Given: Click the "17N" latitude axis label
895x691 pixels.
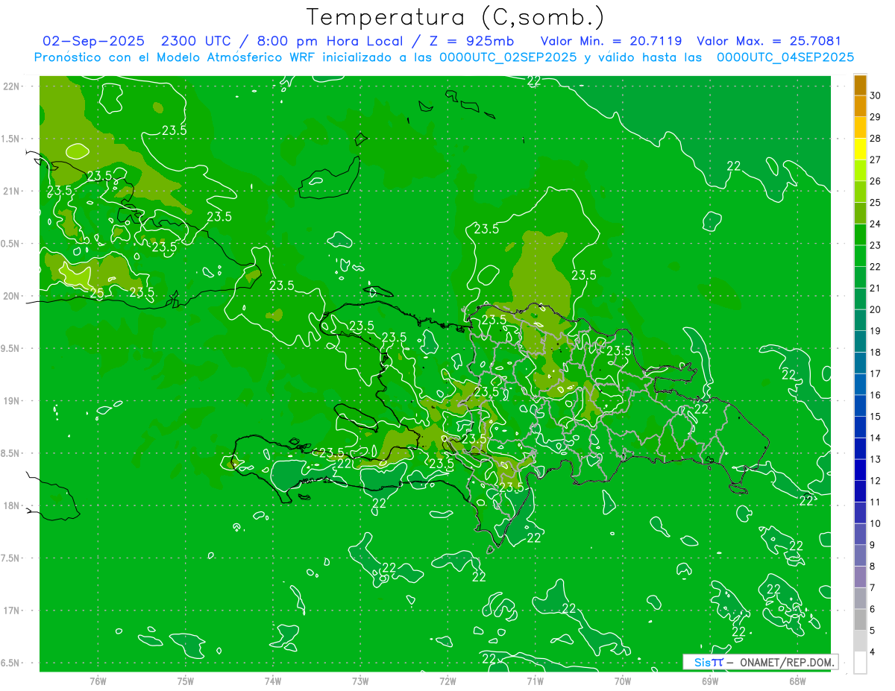Looking at the screenshot, I should pos(11,611).
